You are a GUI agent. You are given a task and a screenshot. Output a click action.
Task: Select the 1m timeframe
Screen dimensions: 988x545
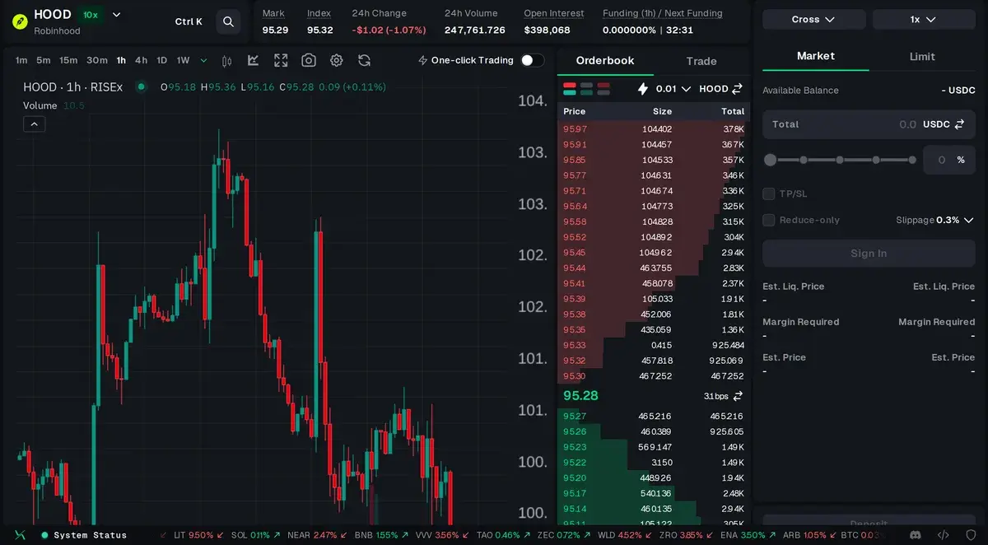click(21, 60)
